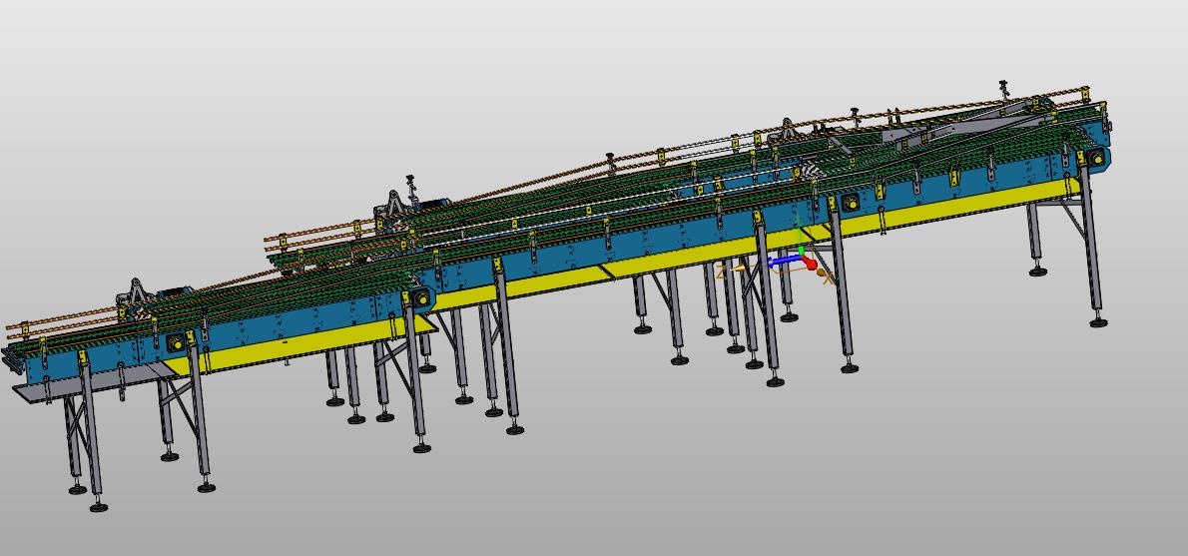Pick the gold Z-axis cone handle
1188x556 pixels.
(738, 269)
